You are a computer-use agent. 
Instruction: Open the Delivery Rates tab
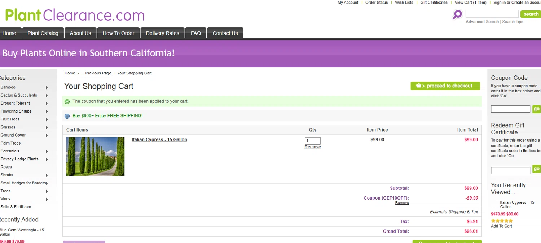[162, 33]
